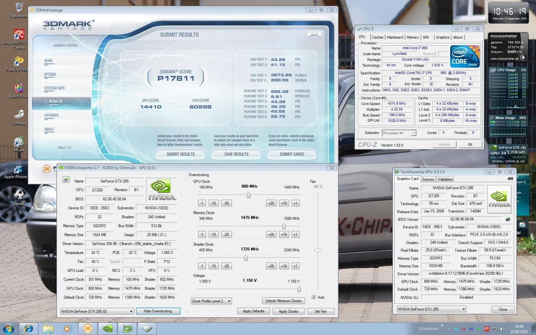This screenshot has height=335, width=536.
Task: Select OPTIONS in the 3DMark Vantage menu
Action: click(50, 75)
